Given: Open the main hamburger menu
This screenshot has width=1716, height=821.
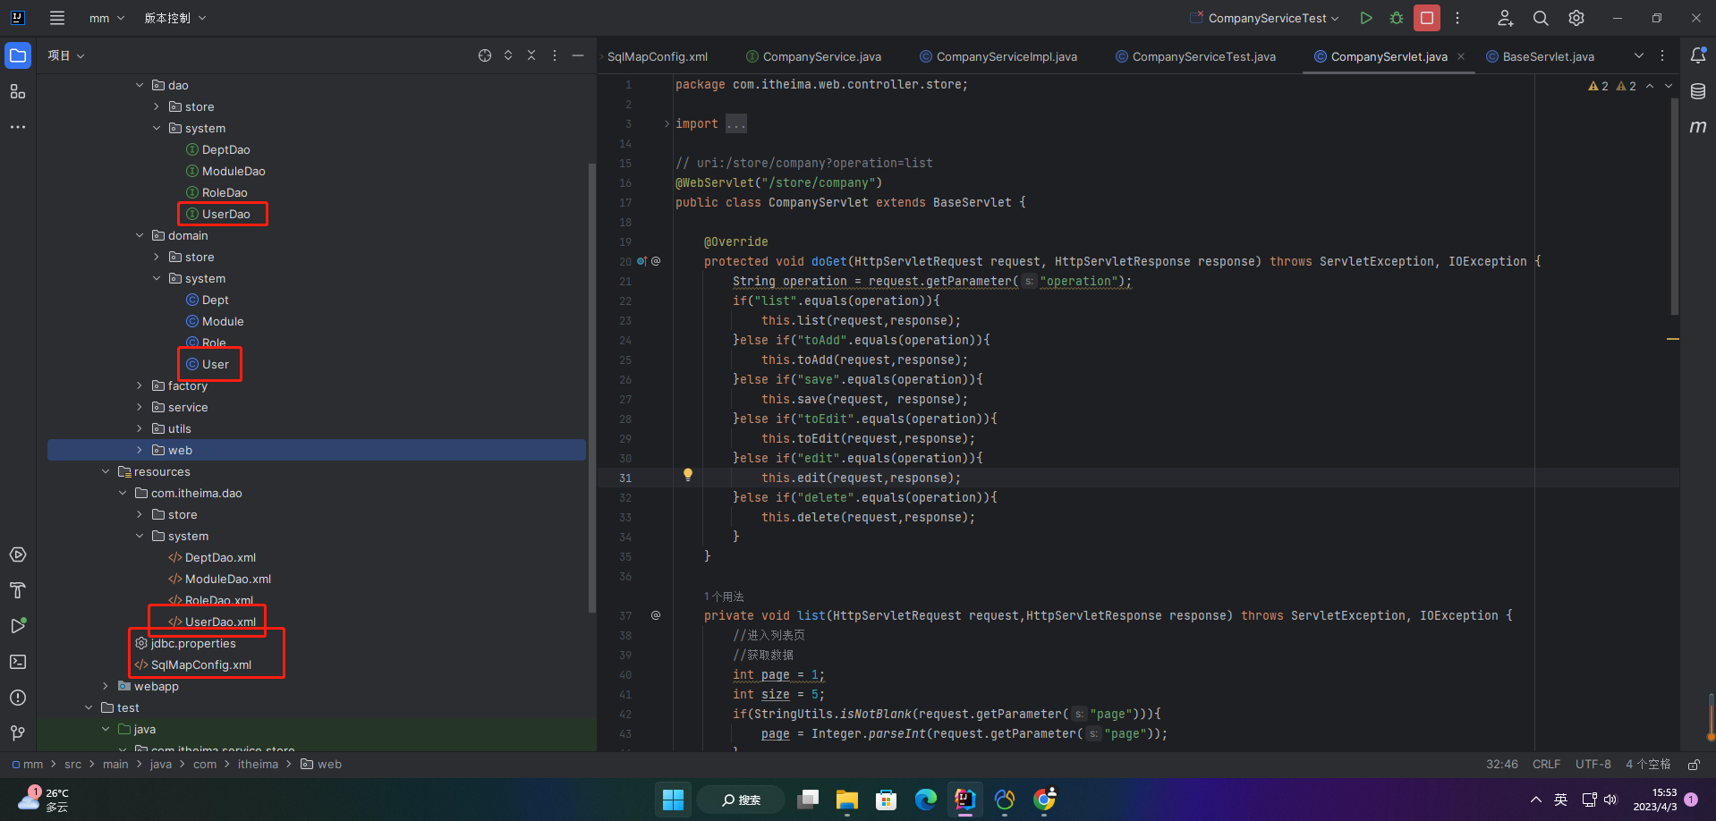Looking at the screenshot, I should pyautogui.click(x=57, y=18).
